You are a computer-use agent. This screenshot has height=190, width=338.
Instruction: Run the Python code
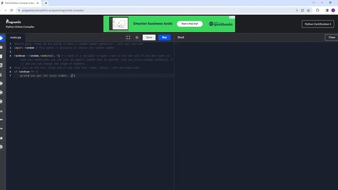(x=164, y=37)
